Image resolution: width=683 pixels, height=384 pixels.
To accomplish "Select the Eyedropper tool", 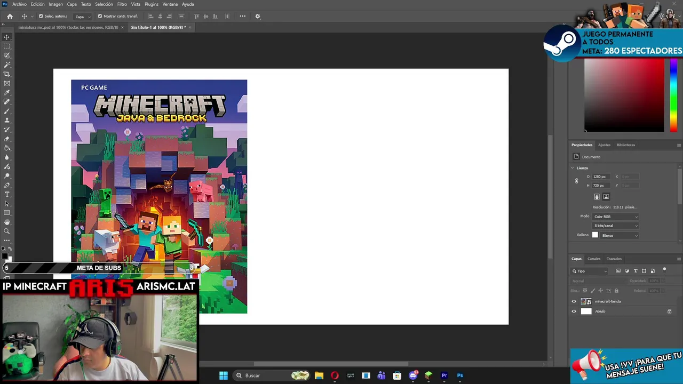I will point(7,93).
